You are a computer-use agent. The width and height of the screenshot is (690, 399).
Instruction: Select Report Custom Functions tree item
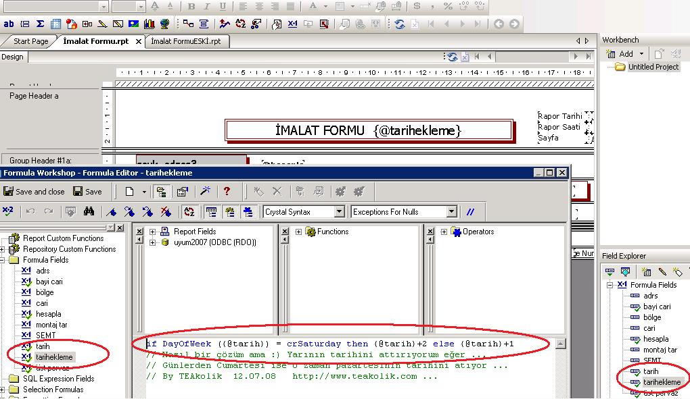[x=63, y=238]
